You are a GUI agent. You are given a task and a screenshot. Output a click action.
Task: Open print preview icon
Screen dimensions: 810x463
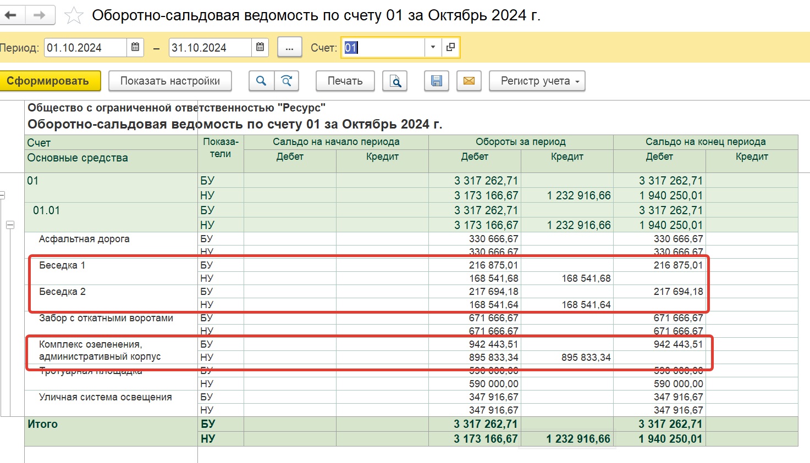point(395,81)
